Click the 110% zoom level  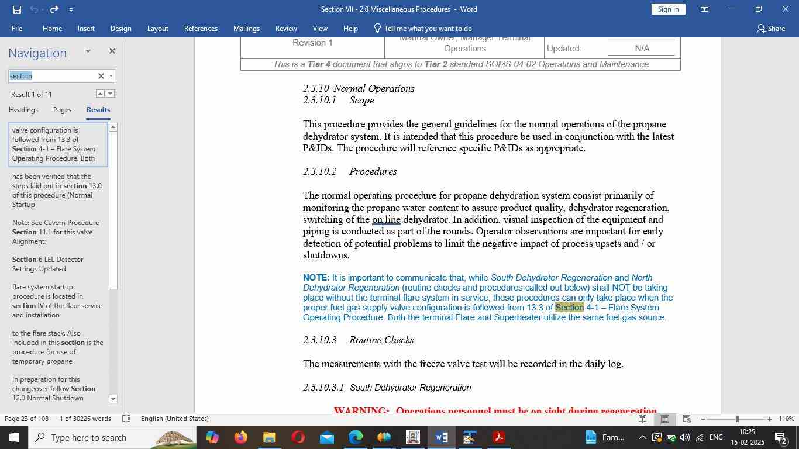(786, 419)
